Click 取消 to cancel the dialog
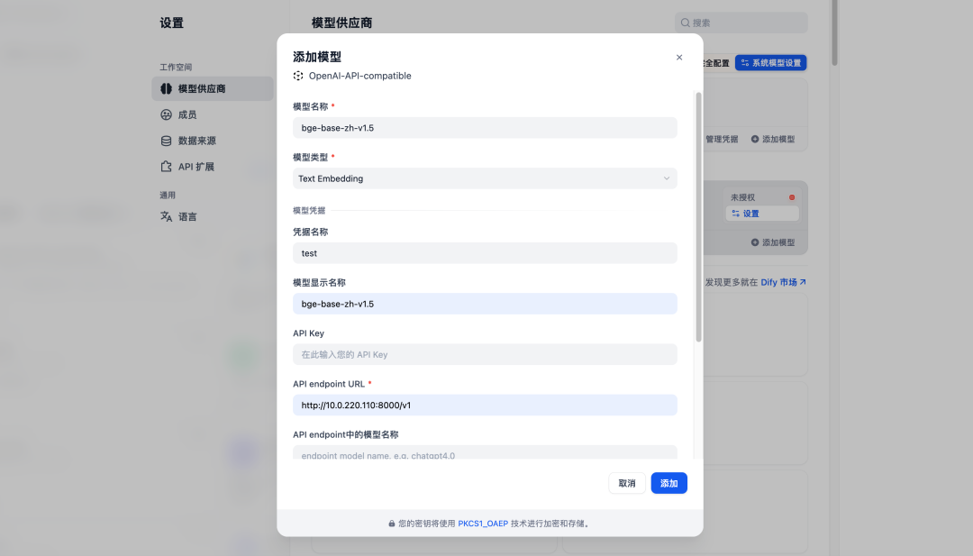Image resolution: width=973 pixels, height=556 pixels. [x=626, y=483]
